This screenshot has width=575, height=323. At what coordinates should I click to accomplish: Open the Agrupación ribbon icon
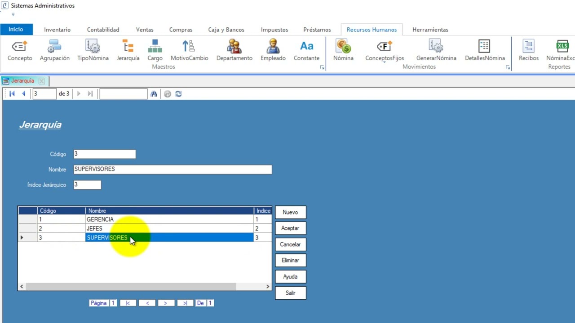click(54, 50)
